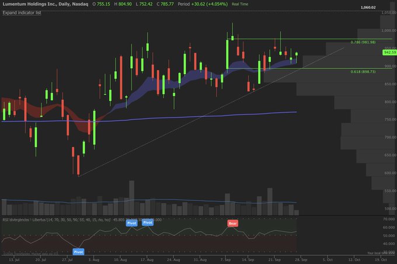Click the 14. Sep date label
This screenshot has width=397, height=264.
tap(248, 260)
